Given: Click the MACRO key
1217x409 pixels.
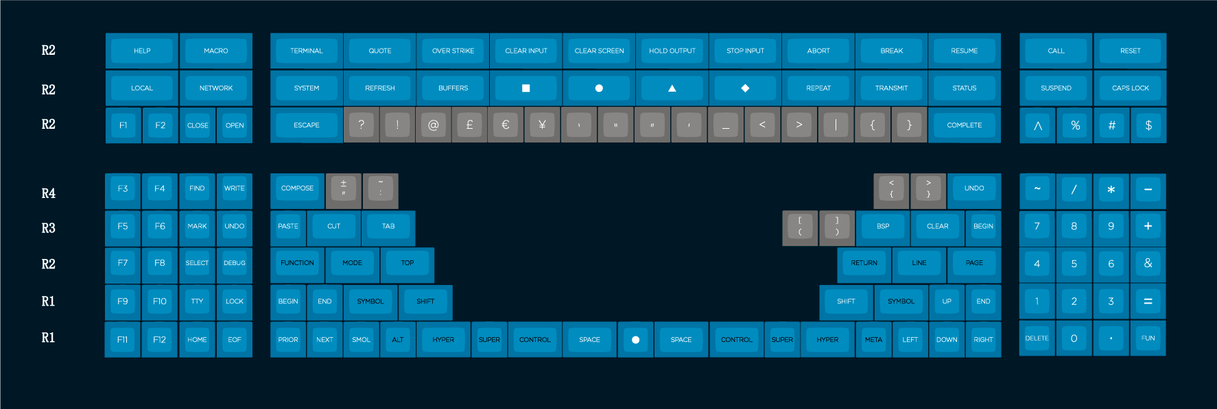Looking at the screenshot, I should (x=216, y=51).
